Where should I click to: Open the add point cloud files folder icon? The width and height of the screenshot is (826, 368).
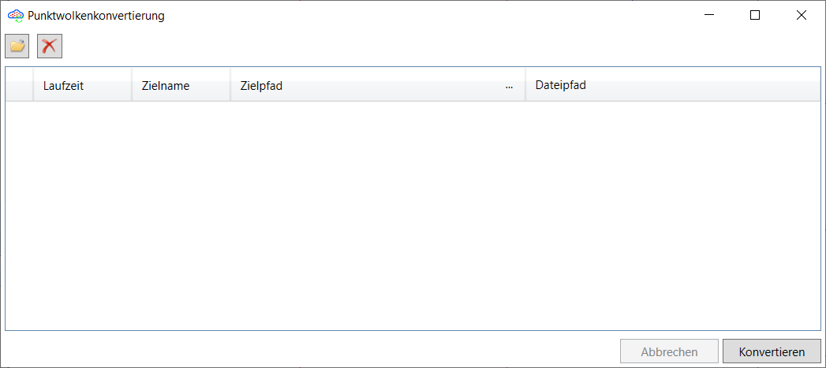[17, 46]
